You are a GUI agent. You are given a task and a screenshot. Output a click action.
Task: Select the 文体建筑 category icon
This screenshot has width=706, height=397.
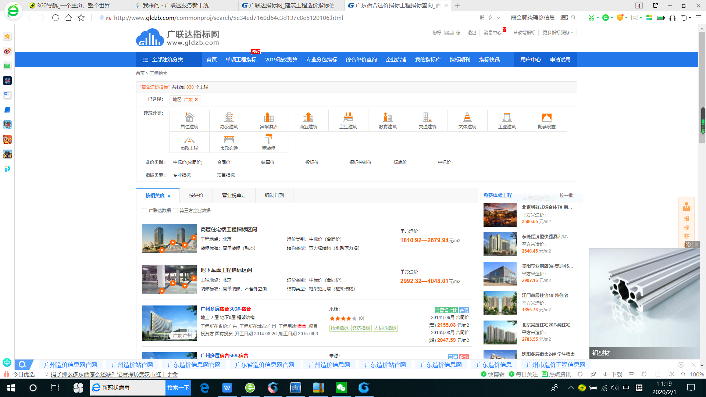467,118
